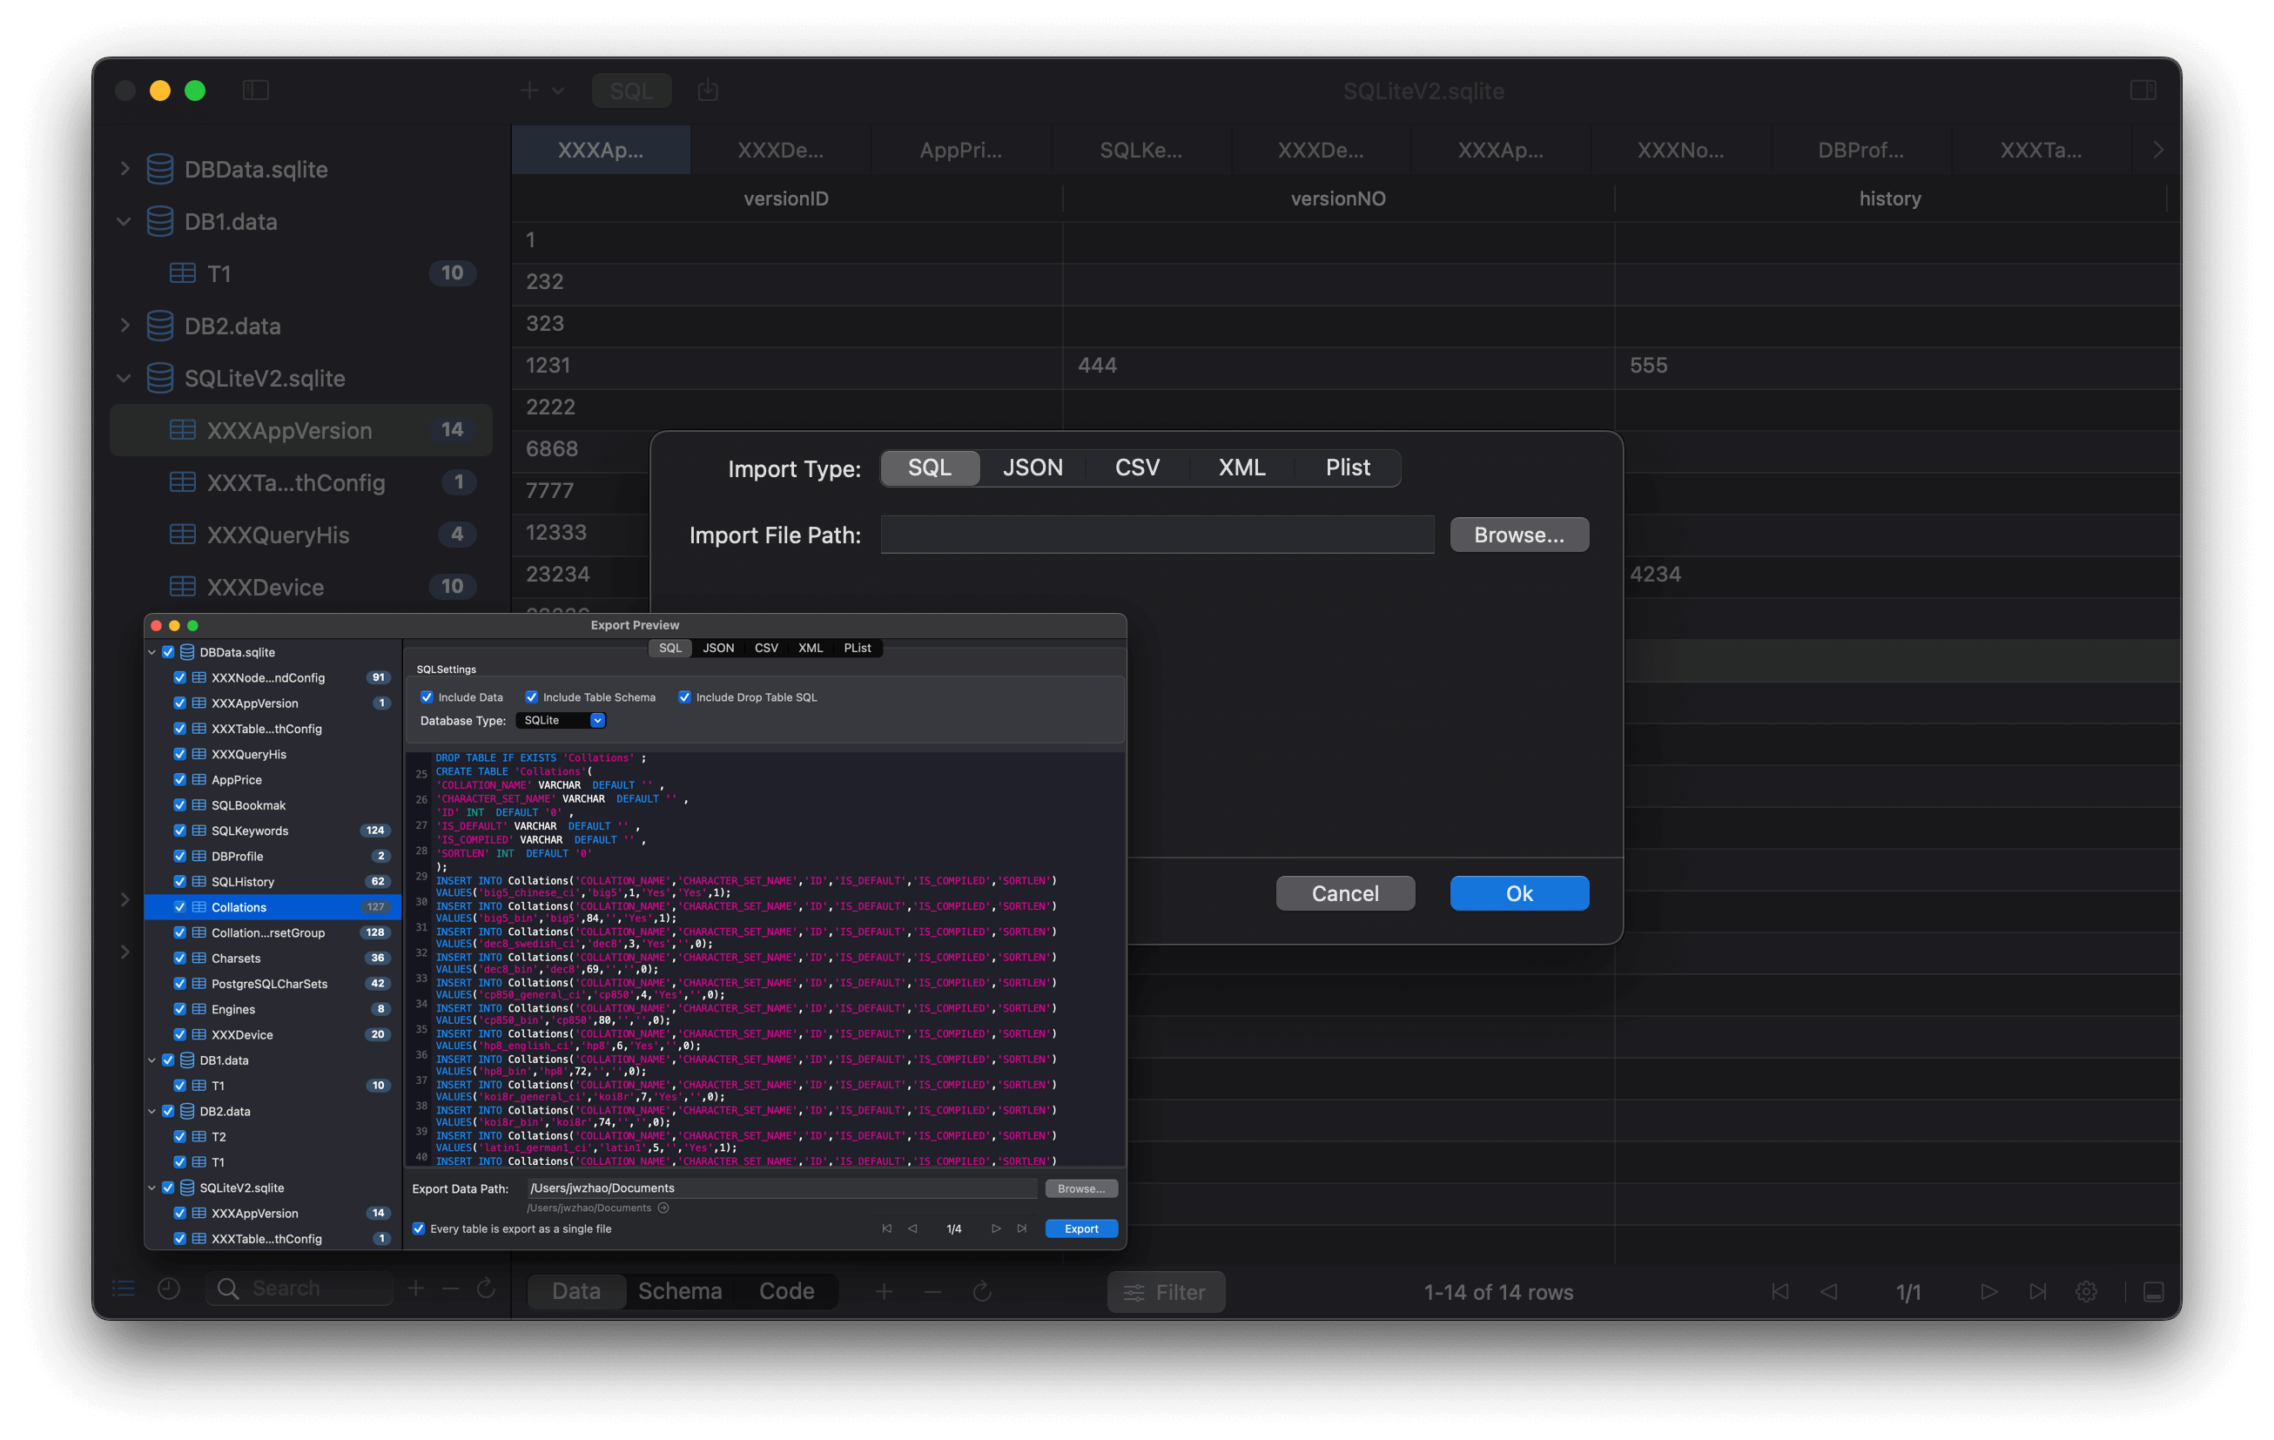
Task: Switch the Export Preview to the CSV tab
Action: coord(766,648)
